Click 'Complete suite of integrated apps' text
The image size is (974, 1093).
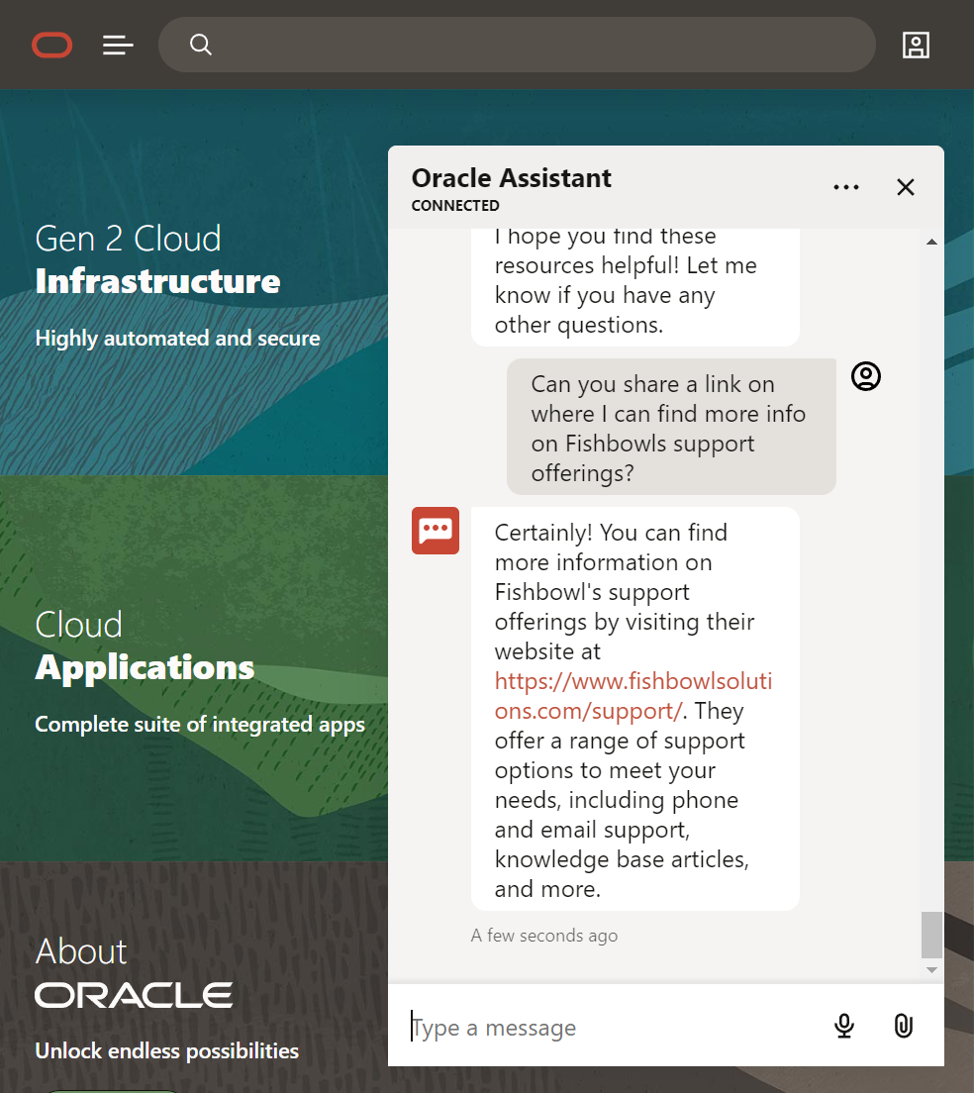coord(200,725)
